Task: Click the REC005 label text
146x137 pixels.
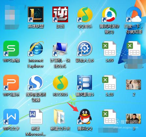Action: point(60,94)
